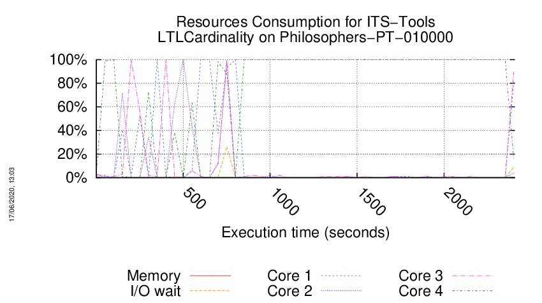
Task: Click the 'Core 1' legend label
Action: (289, 276)
